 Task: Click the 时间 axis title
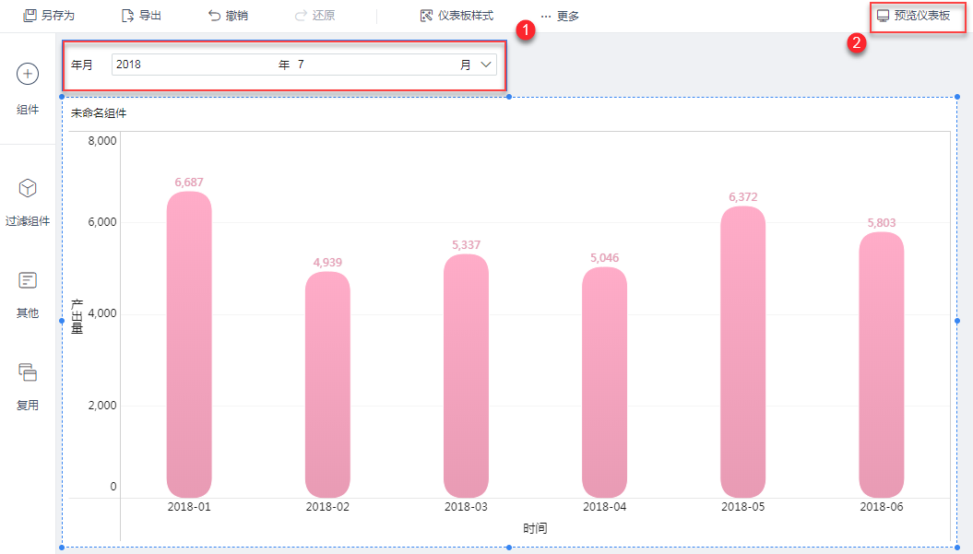point(535,528)
